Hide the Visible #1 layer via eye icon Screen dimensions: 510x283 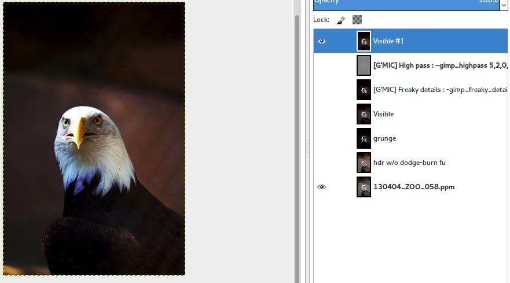[322, 41]
